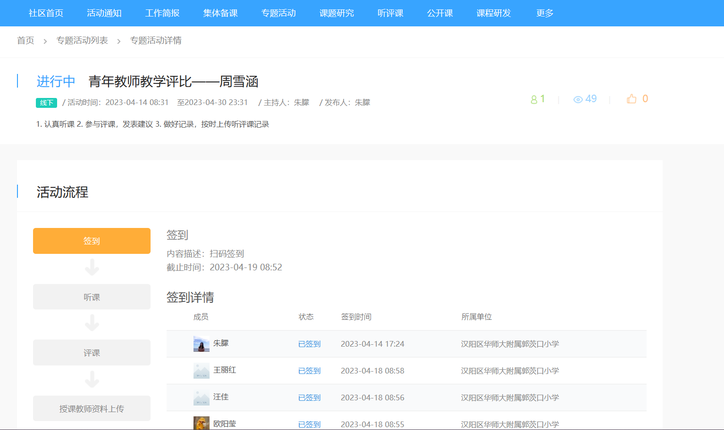Click 专题活动详情 breadcrumb

(x=156, y=41)
